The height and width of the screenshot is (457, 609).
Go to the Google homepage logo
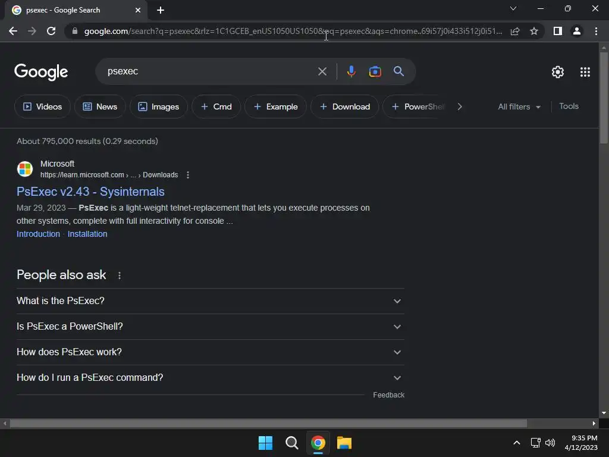[x=41, y=72]
